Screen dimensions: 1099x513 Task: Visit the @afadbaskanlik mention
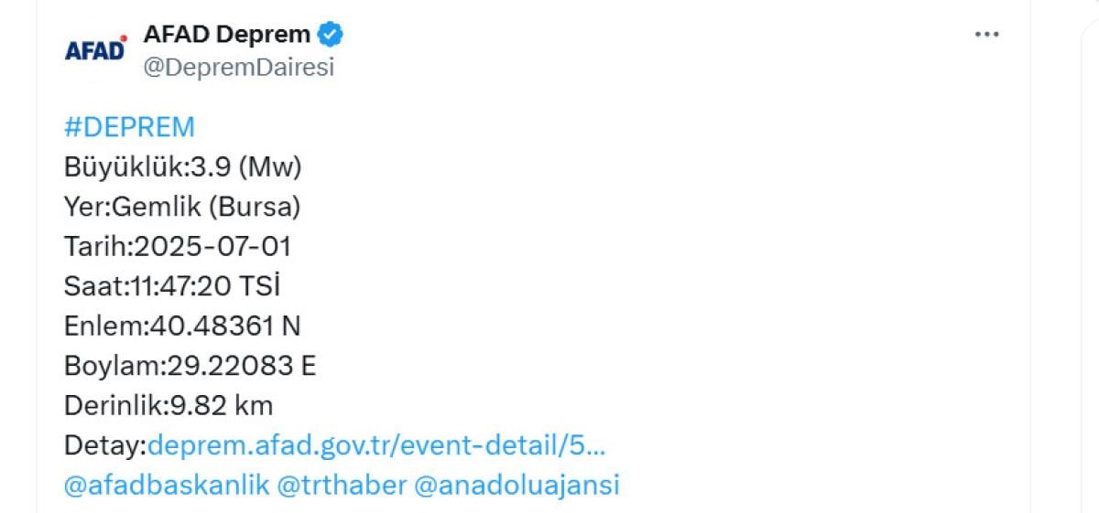click(x=167, y=485)
